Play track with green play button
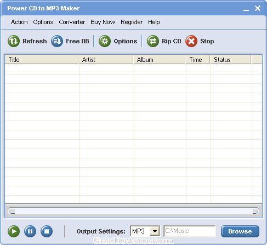 pyautogui.click(x=14, y=231)
